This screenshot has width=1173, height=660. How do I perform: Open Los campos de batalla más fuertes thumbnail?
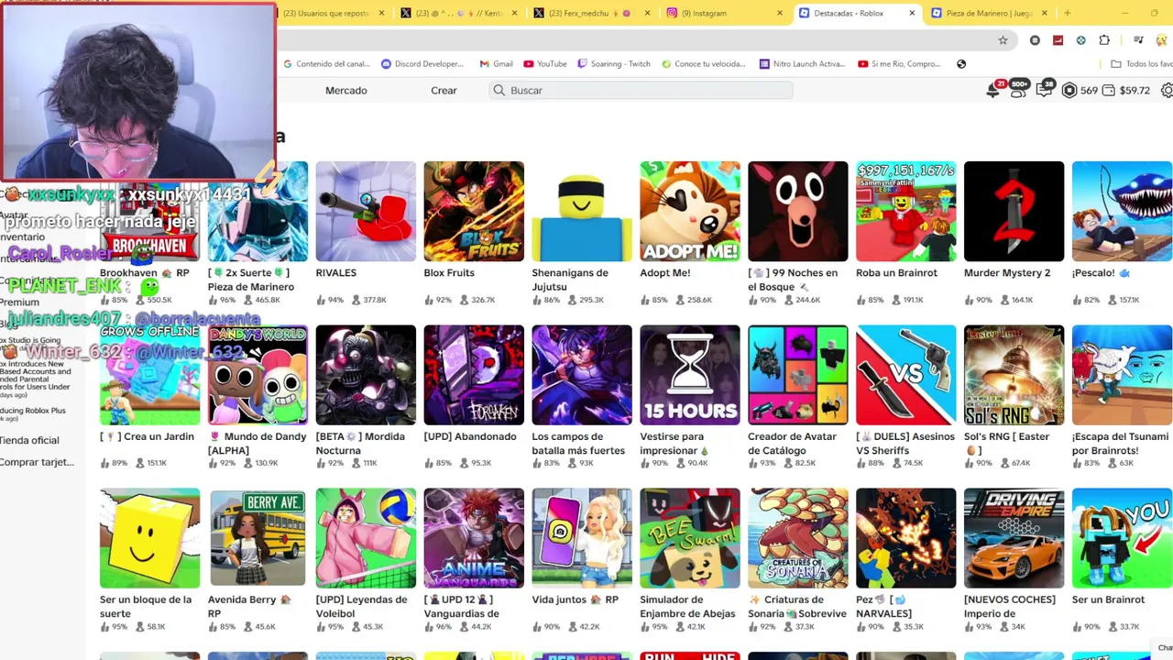click(x=582, y=375)
